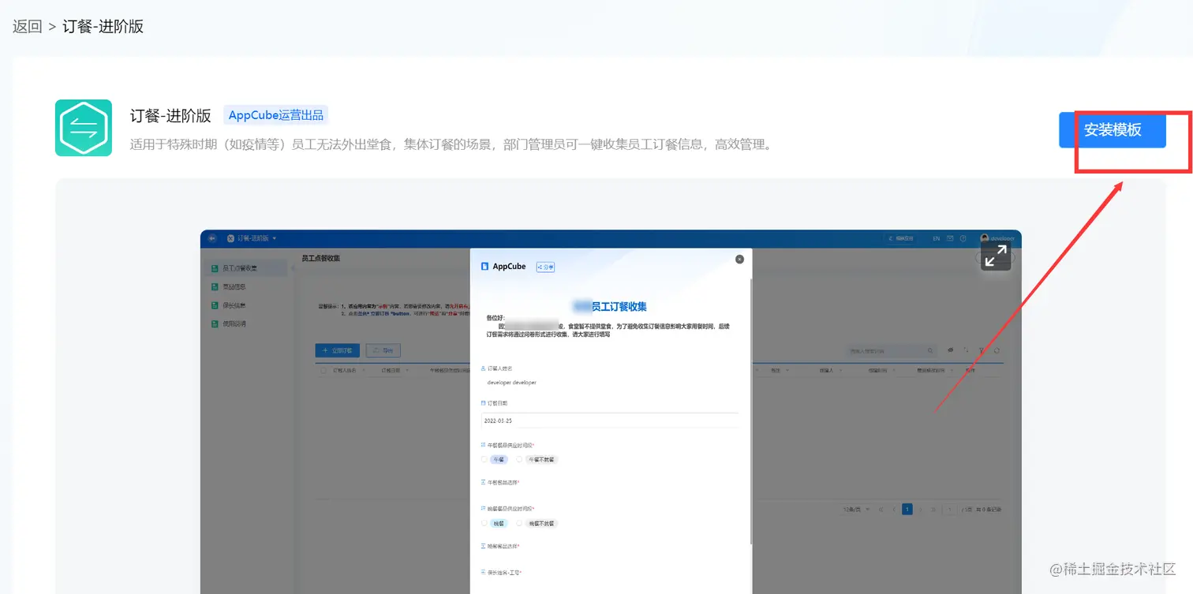1193x594 pixels.
Task: Expand preview image to fullscreen
Action: (996, 255)
